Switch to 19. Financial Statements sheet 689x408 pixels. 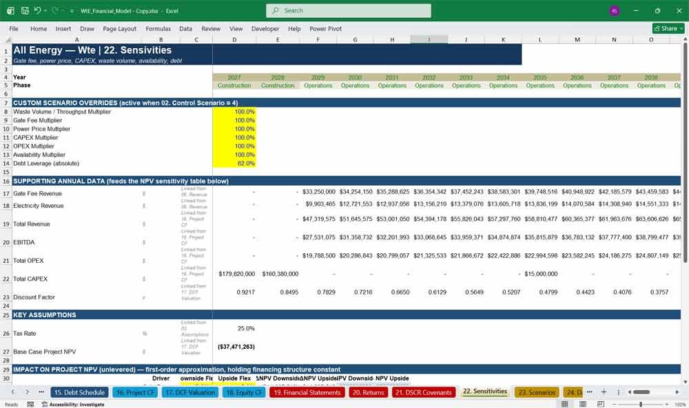pyautogui.click(x=307, y=392)
